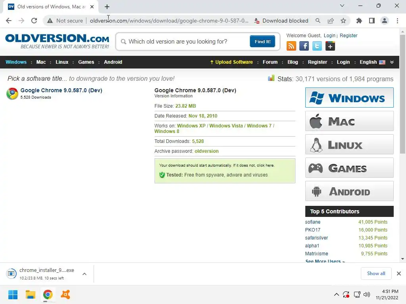Open Chrome's three-dot menu

tap(397, 21)
